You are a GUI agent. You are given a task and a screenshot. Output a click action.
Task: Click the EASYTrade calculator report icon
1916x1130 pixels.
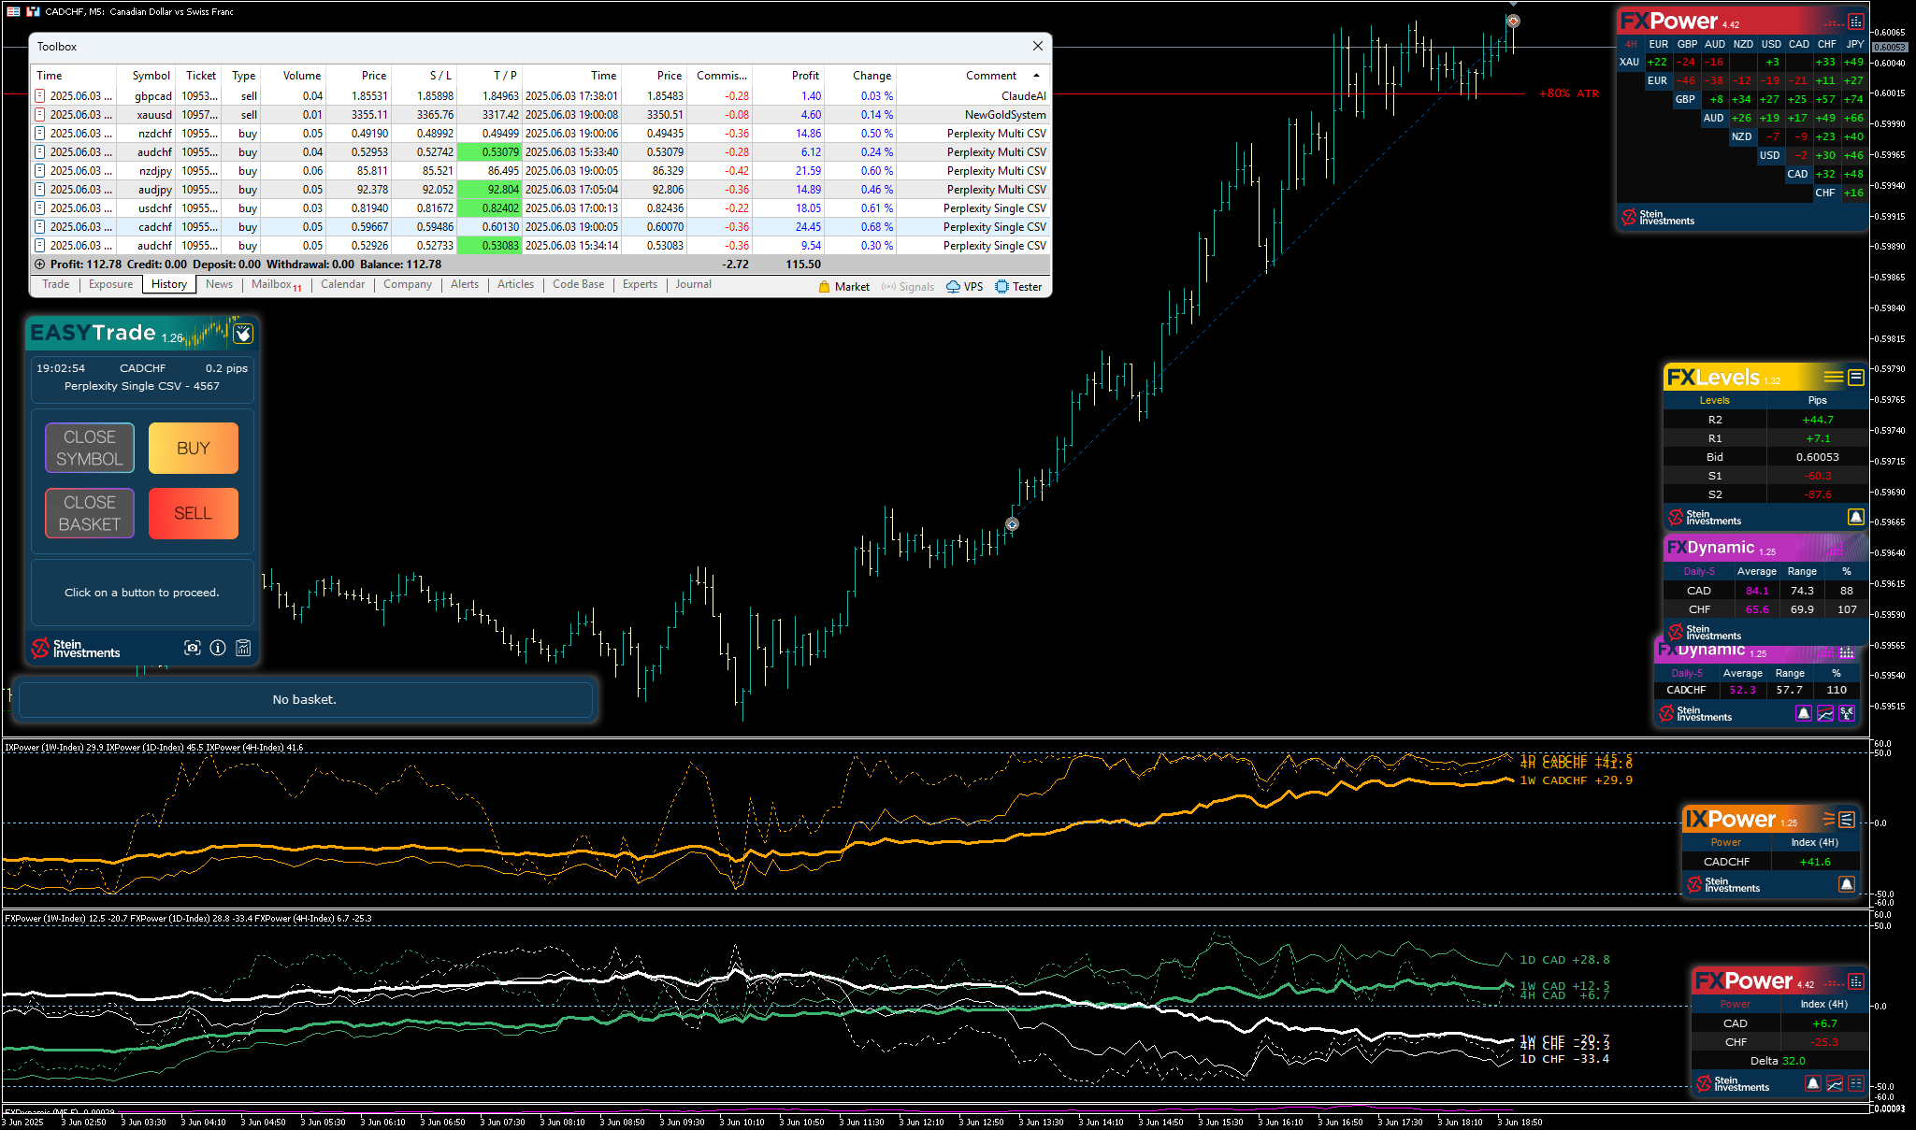click(243, 648)
